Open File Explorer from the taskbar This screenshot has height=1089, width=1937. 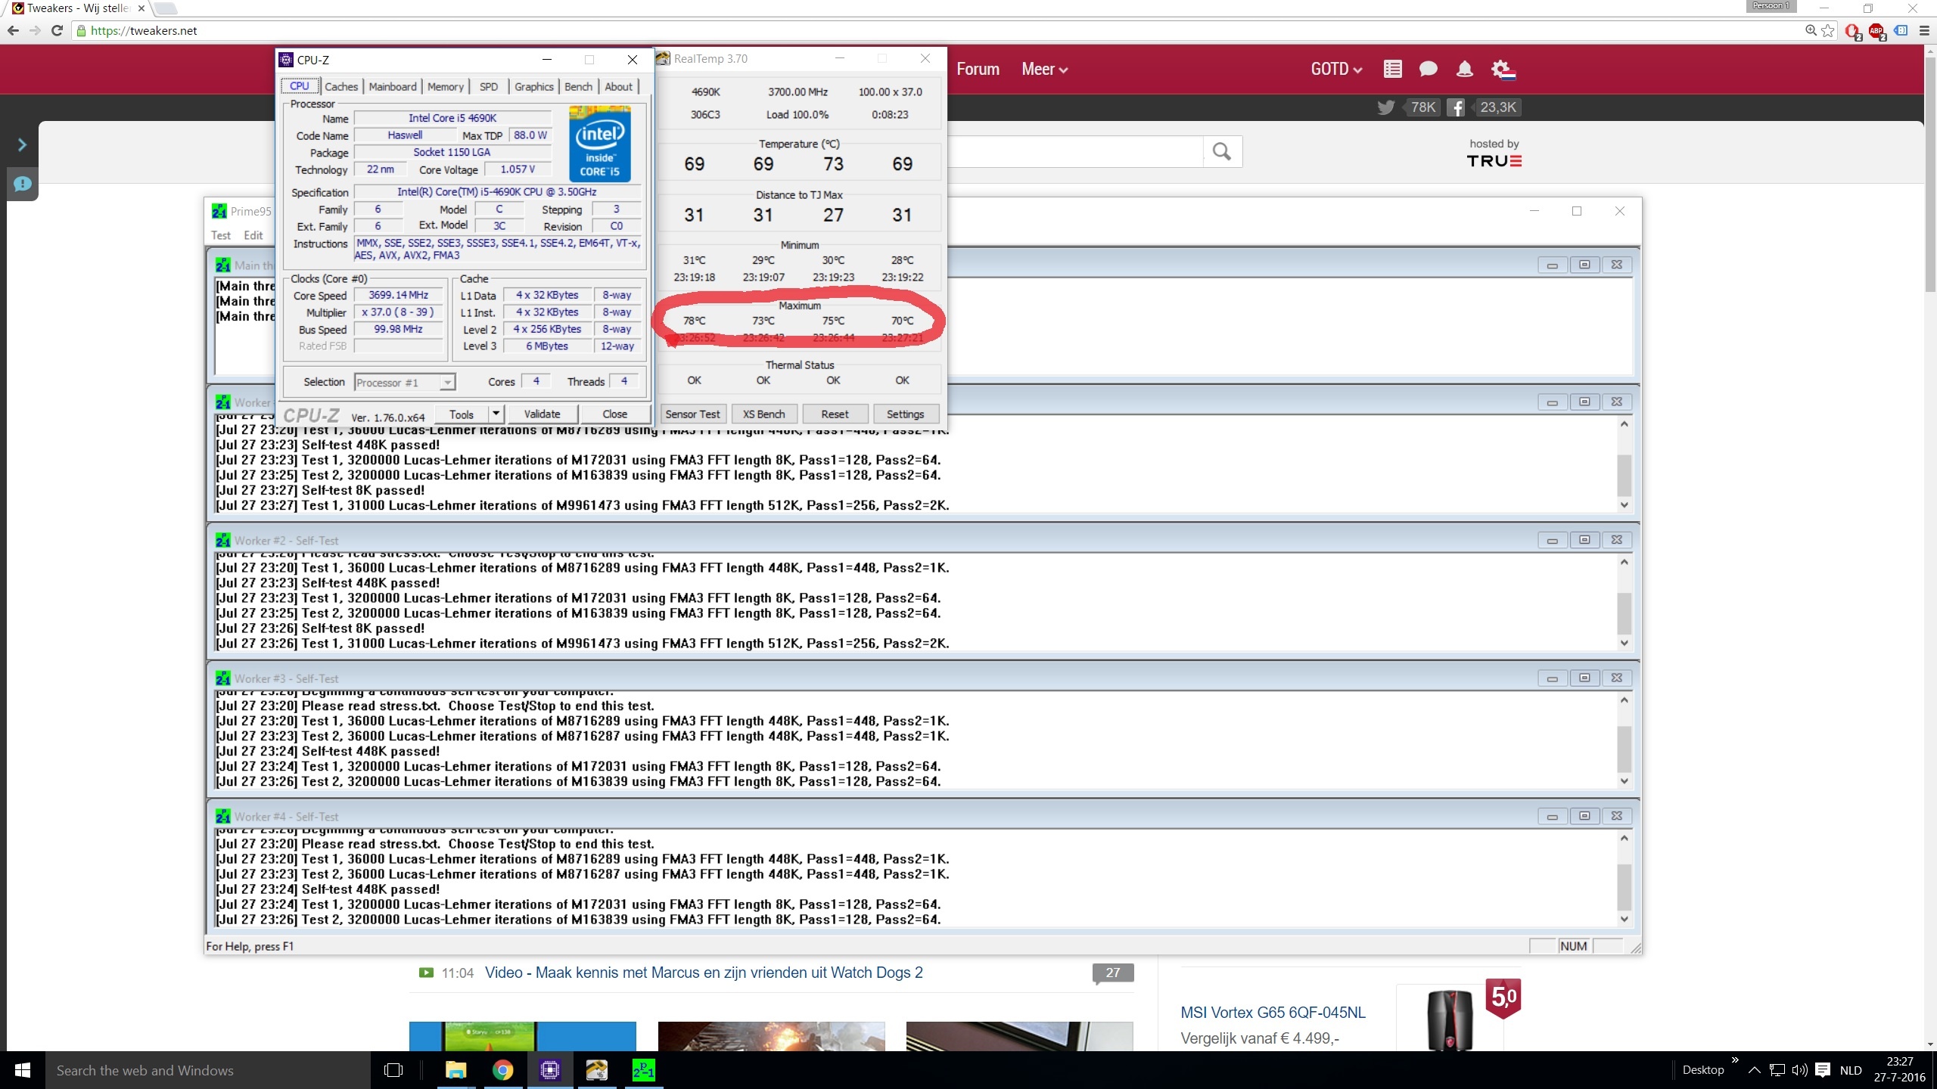455,1070
